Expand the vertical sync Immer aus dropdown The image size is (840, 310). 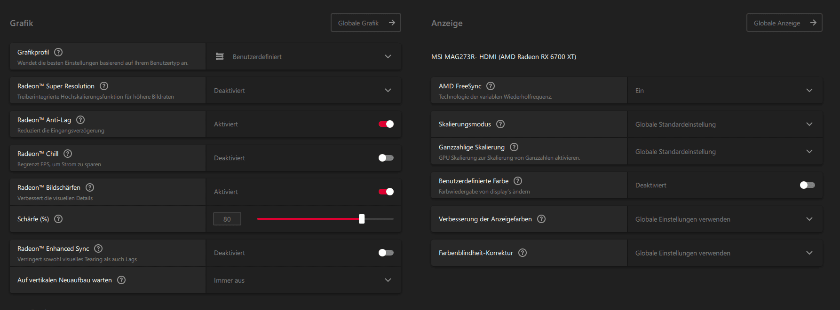(303, 280)
